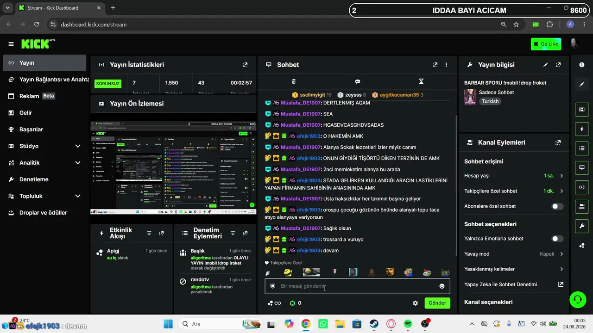Click the Go Live button
593x333 pixels.
546,44
